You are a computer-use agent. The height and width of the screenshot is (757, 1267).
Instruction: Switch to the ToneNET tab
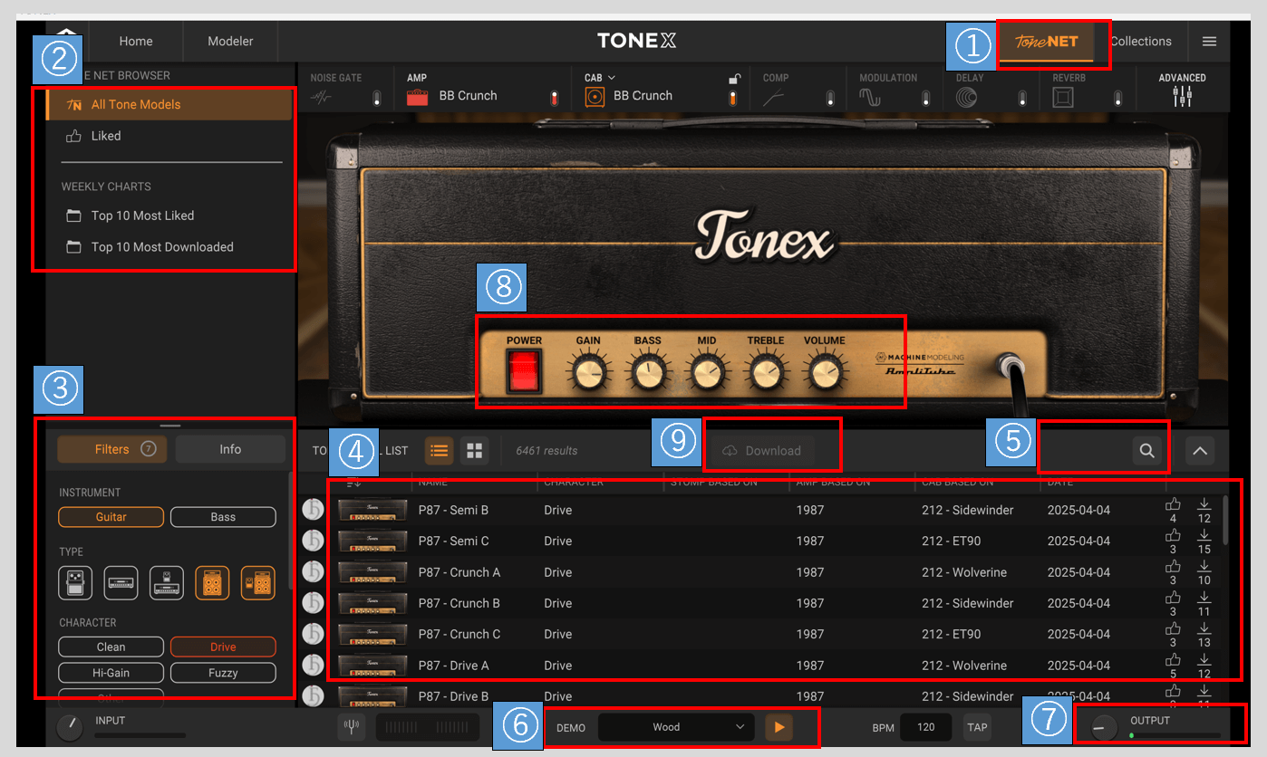(x=1047, y=42)
